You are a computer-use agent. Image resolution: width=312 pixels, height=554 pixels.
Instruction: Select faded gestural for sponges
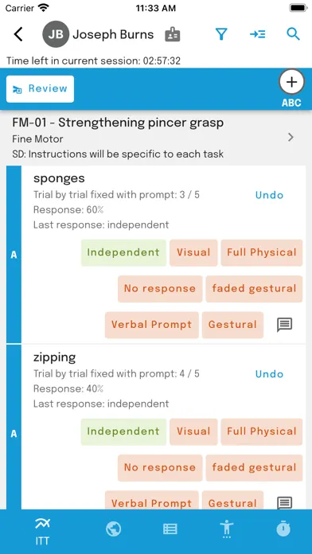(254, 289)
